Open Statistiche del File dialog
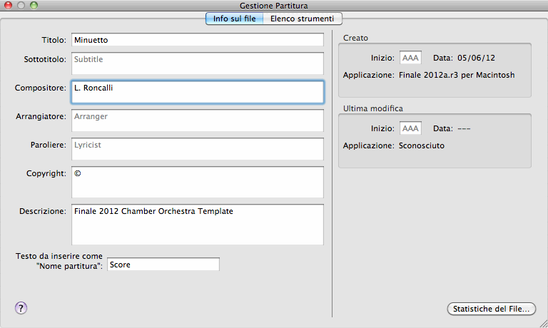 pyautogui.click(x=491, y=309)
